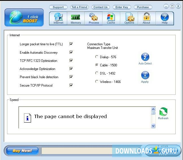Click the info page icon in Speed box
This screenshot has height=160, width=183.
coord(28,118)
